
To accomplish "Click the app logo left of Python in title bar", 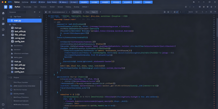I will pos(10,2).
